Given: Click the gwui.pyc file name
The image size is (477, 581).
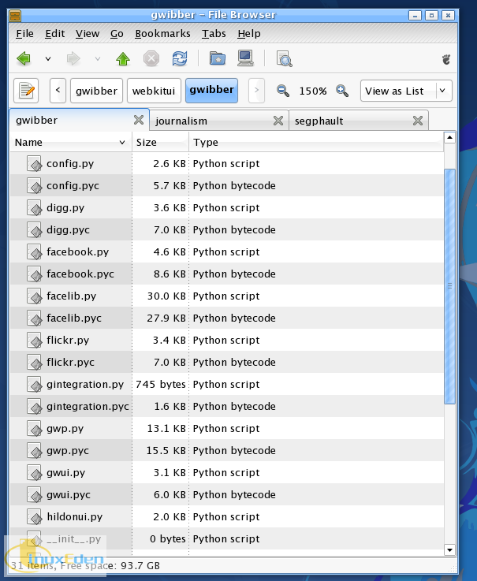Looking at the screenshot, I should pos(69,495).
